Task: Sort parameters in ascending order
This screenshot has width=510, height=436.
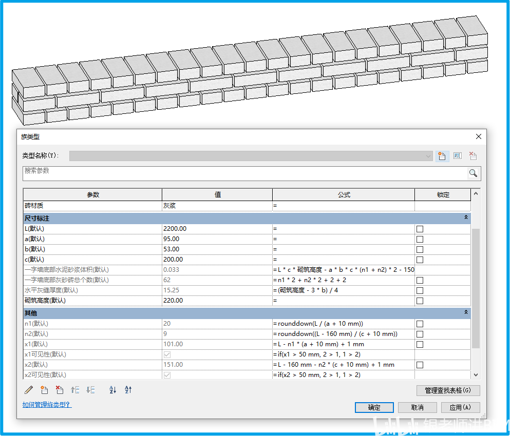Action: pyautogui.click(x=113, y=390)
